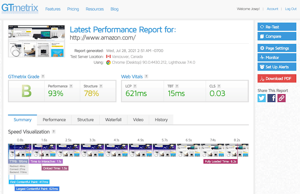Click the 0.8s filmstrip frame
Screen dimensions: 300x194
[x=20, y=150]
